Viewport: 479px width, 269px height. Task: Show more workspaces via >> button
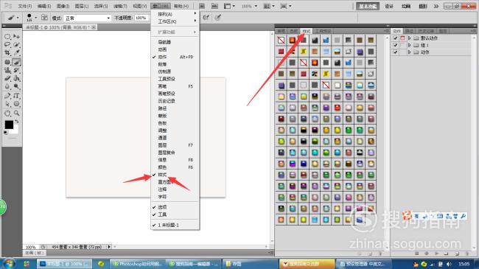436,6
